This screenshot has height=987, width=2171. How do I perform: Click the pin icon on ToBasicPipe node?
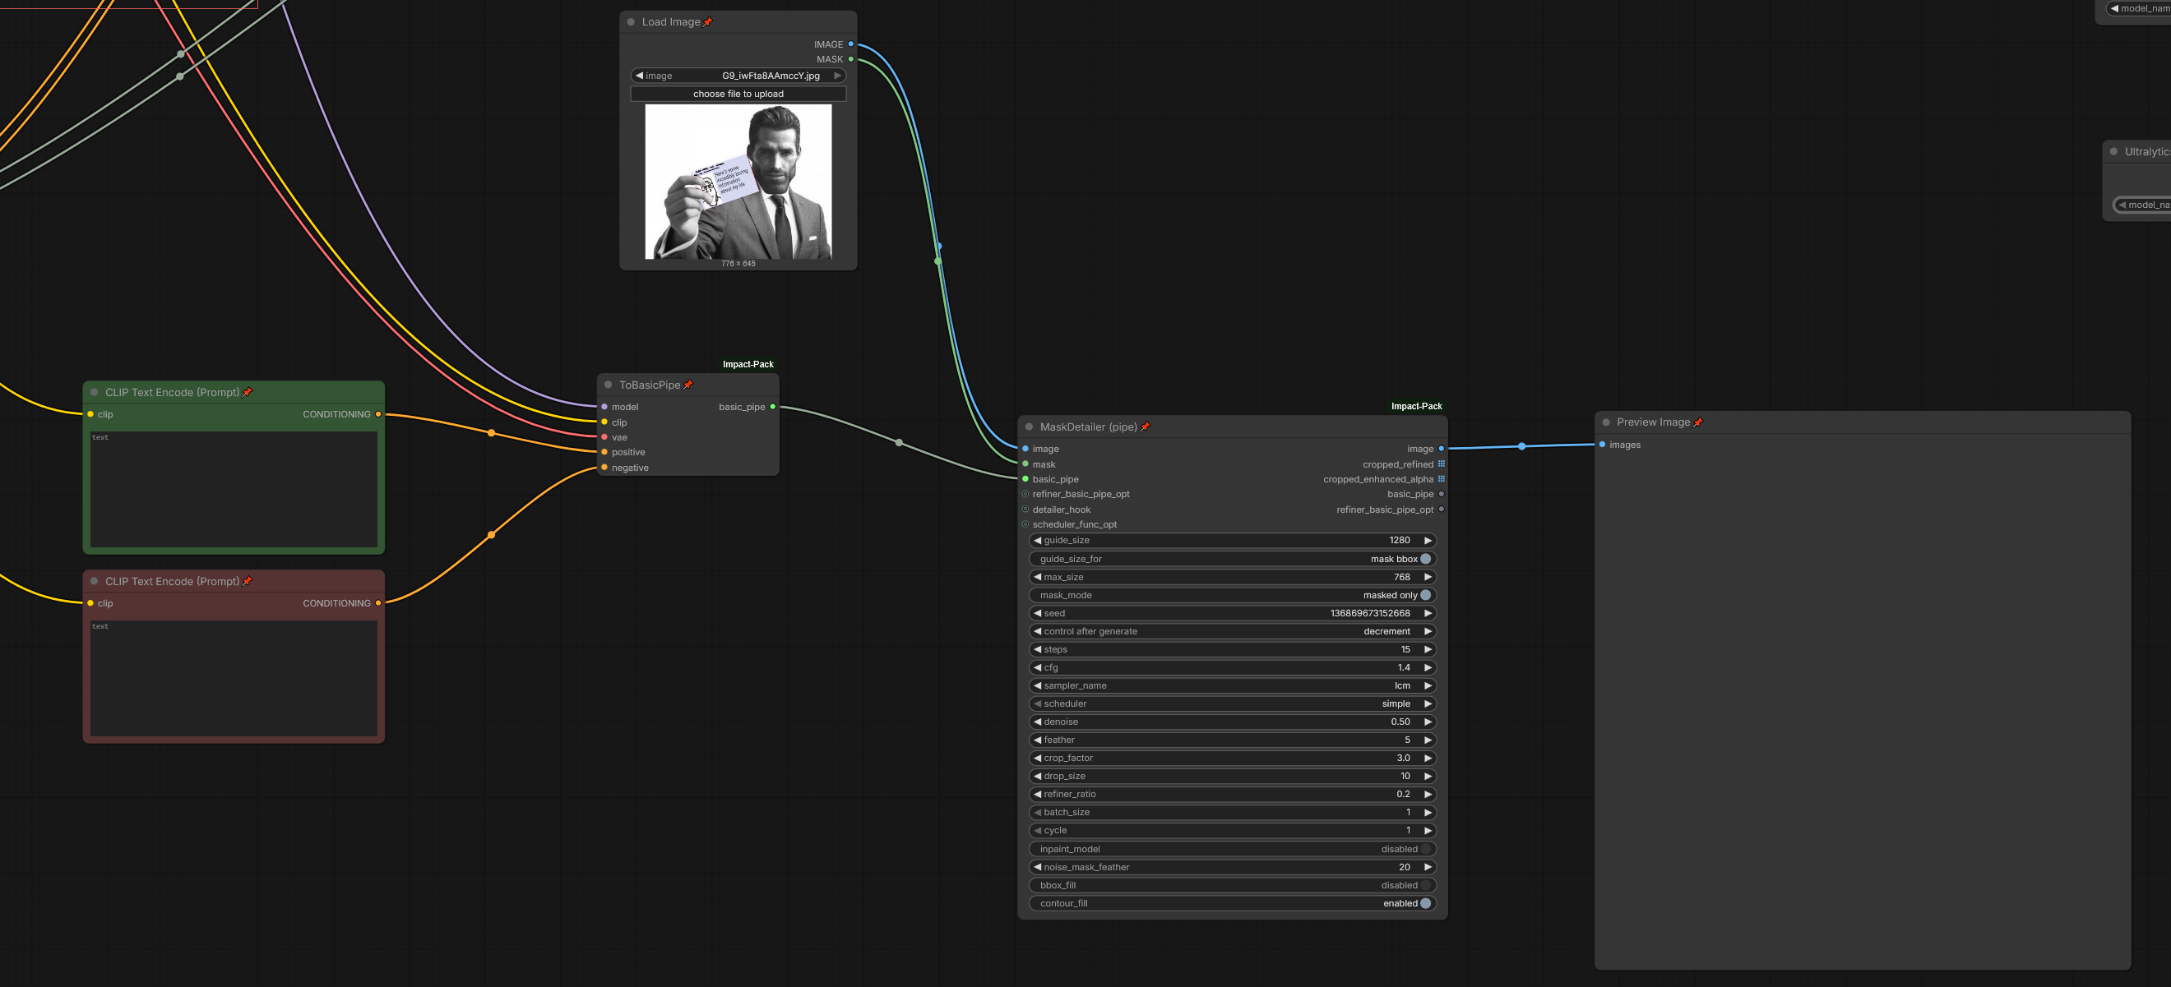[687, 385]
